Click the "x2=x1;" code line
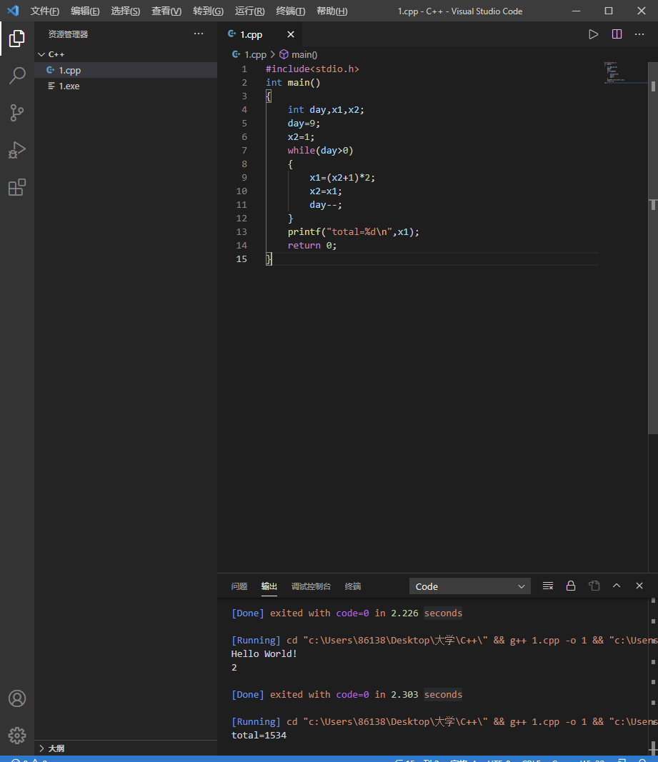Screen dimensions: 658x762 tap(326, 191)
